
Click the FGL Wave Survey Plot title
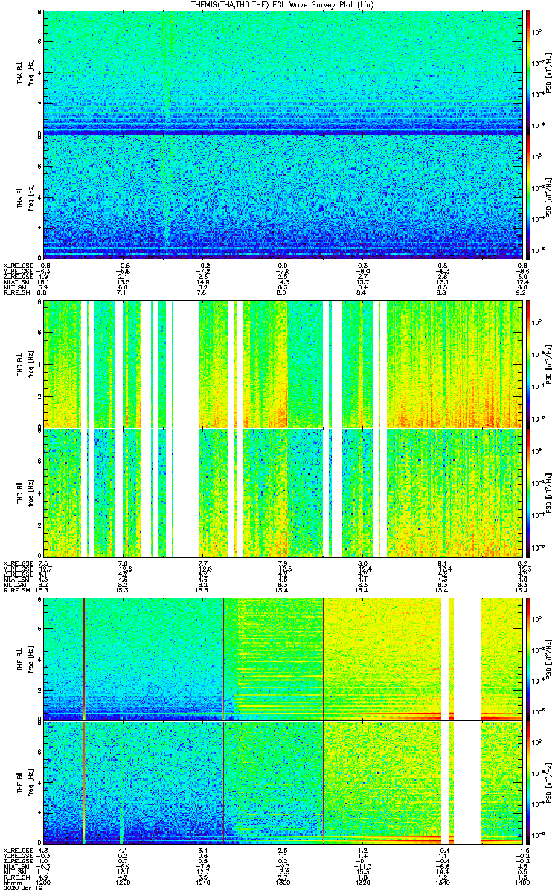[283, 5]
